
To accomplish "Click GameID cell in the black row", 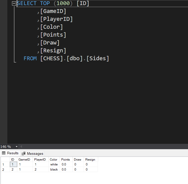I will 25,170.
